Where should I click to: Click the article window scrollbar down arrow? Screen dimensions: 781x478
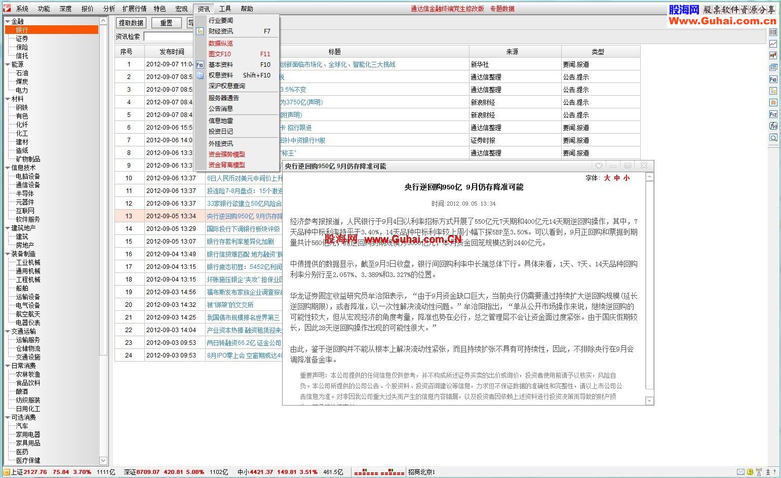(x=649, y=401)
